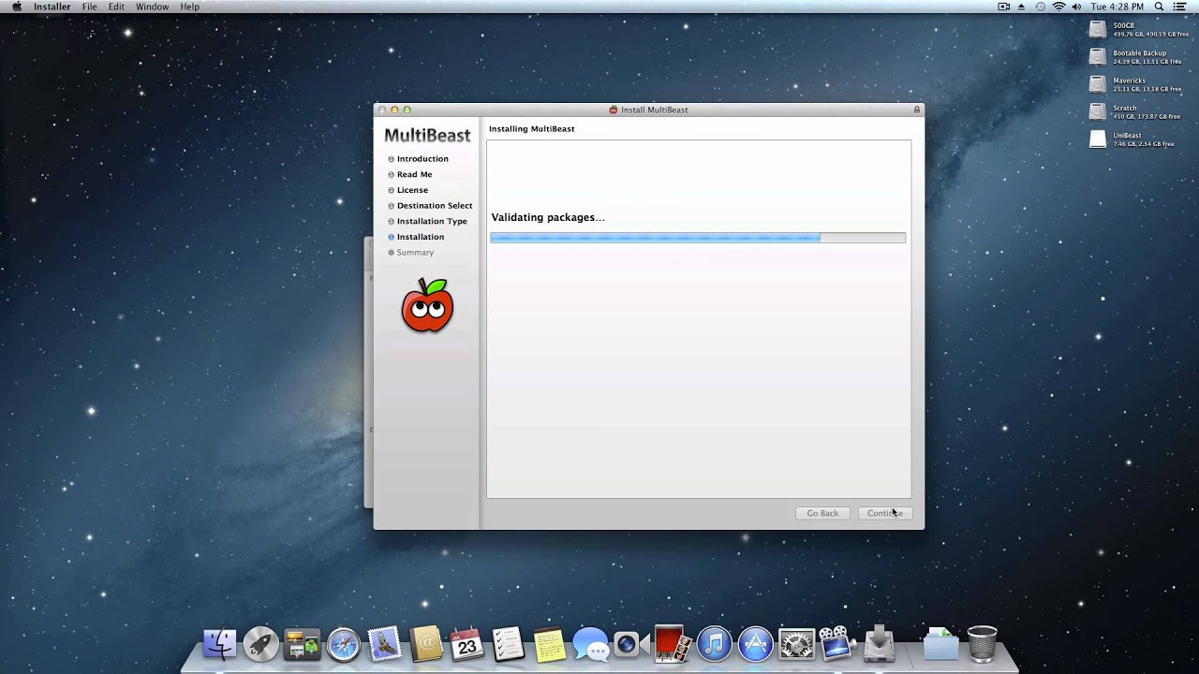Click the Installer drive icon in Dock
Viewport: 1199px width, 674px height.
click(x=880, y=644)
